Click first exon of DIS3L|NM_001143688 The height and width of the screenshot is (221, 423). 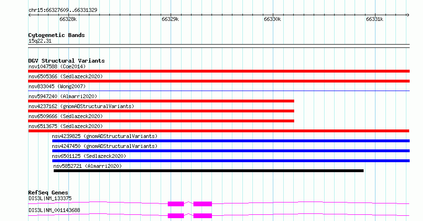click(176, 216)
